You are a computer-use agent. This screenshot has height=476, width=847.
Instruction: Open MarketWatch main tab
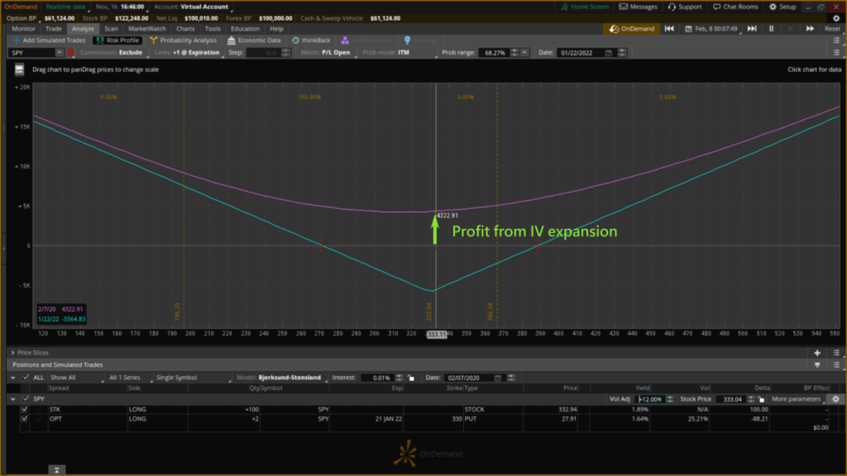[147, 29]
